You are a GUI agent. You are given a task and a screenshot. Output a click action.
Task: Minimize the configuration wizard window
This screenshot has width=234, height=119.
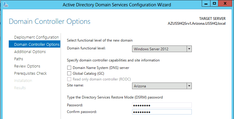tap(206, 4)
